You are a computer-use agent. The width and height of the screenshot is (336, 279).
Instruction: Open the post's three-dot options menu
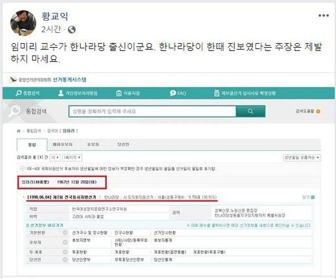[324, 15]
